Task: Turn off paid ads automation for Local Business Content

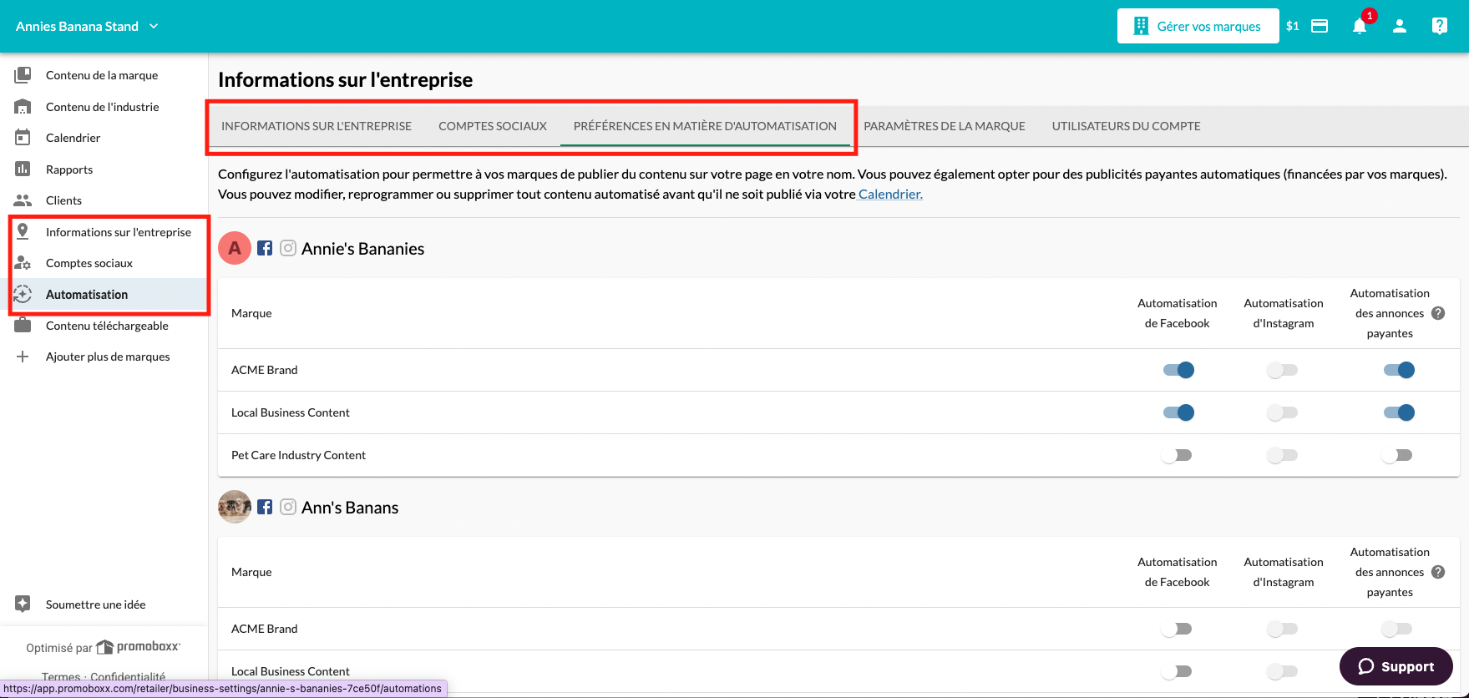Action: (x=1399, y=412)
